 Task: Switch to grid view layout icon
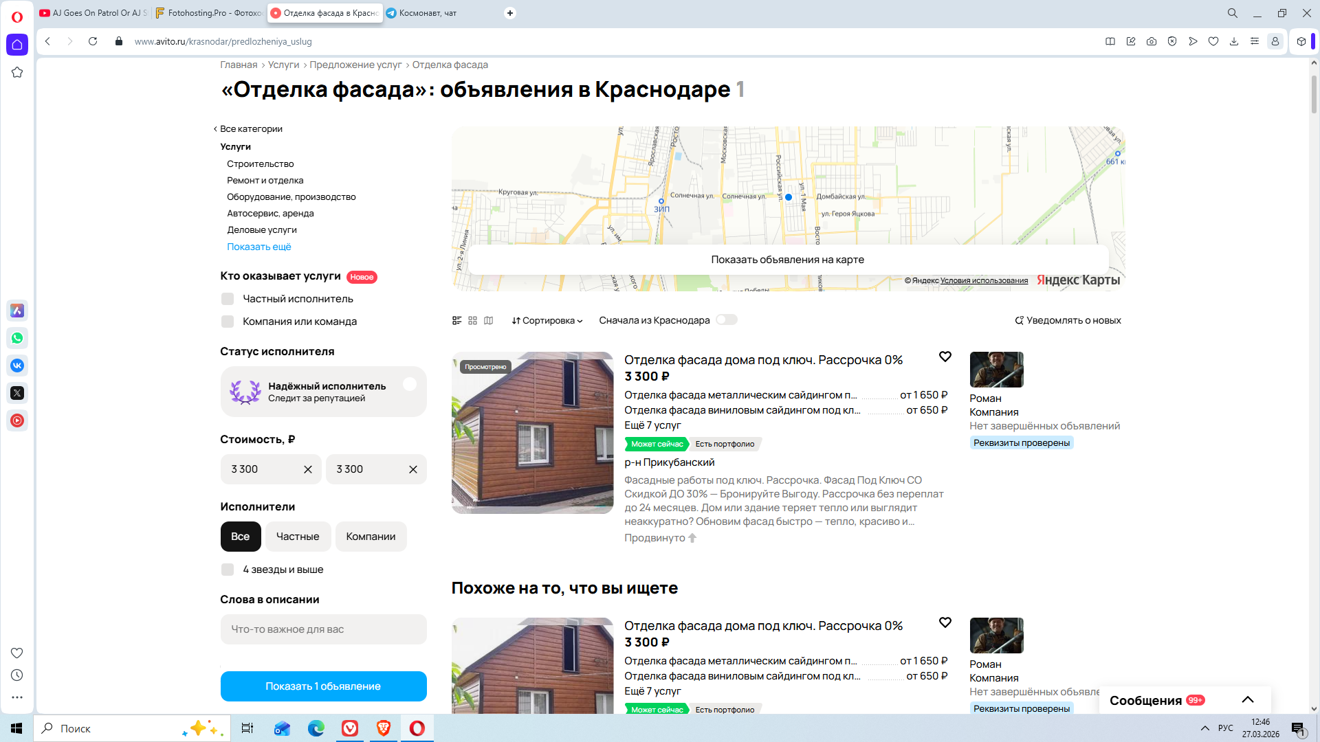pyautogui.click(x=472, y=321)
